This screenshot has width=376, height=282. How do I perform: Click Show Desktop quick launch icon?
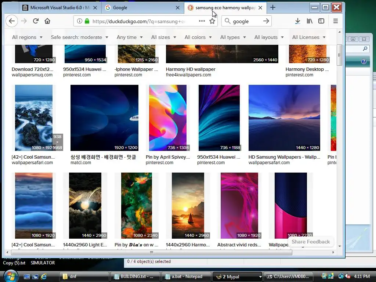pyautogui.click(x=26, y=276)
